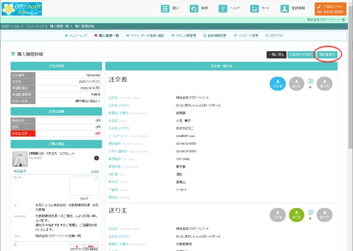The image size is (353, 251).
Task: Go back with 一覧に戻る button
Action: pyautogui.click(x=276, y=54)
